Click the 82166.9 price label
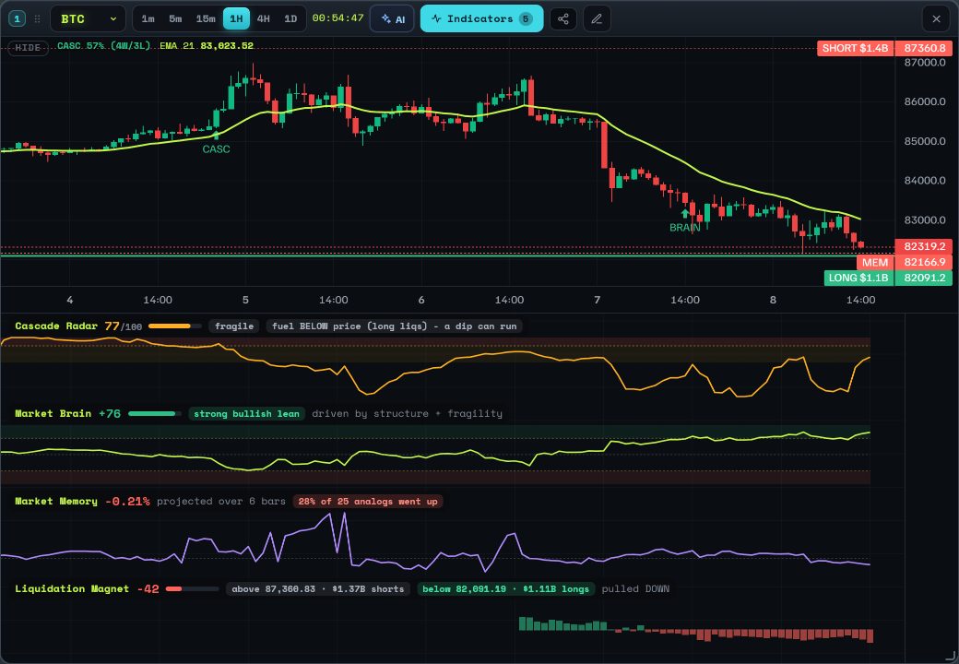The width and height of the screenshot is (959, 664). (x=924, y=262)
